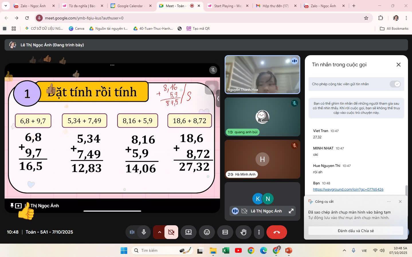
Task: Toggle the allow collaborators messaging switch
Action: (x=395, y=84)
